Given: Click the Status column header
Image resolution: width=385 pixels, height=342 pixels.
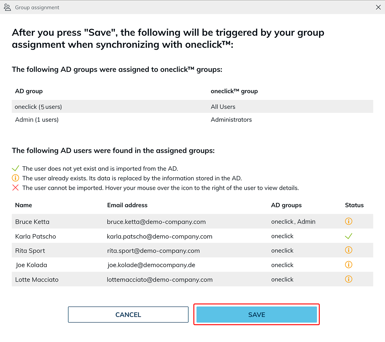Looking at the screenshot, I should coord(354,205).
